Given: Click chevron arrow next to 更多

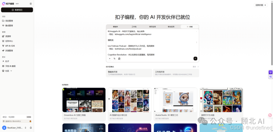Looking at the screenshot, I should click(x=198, y=67).
